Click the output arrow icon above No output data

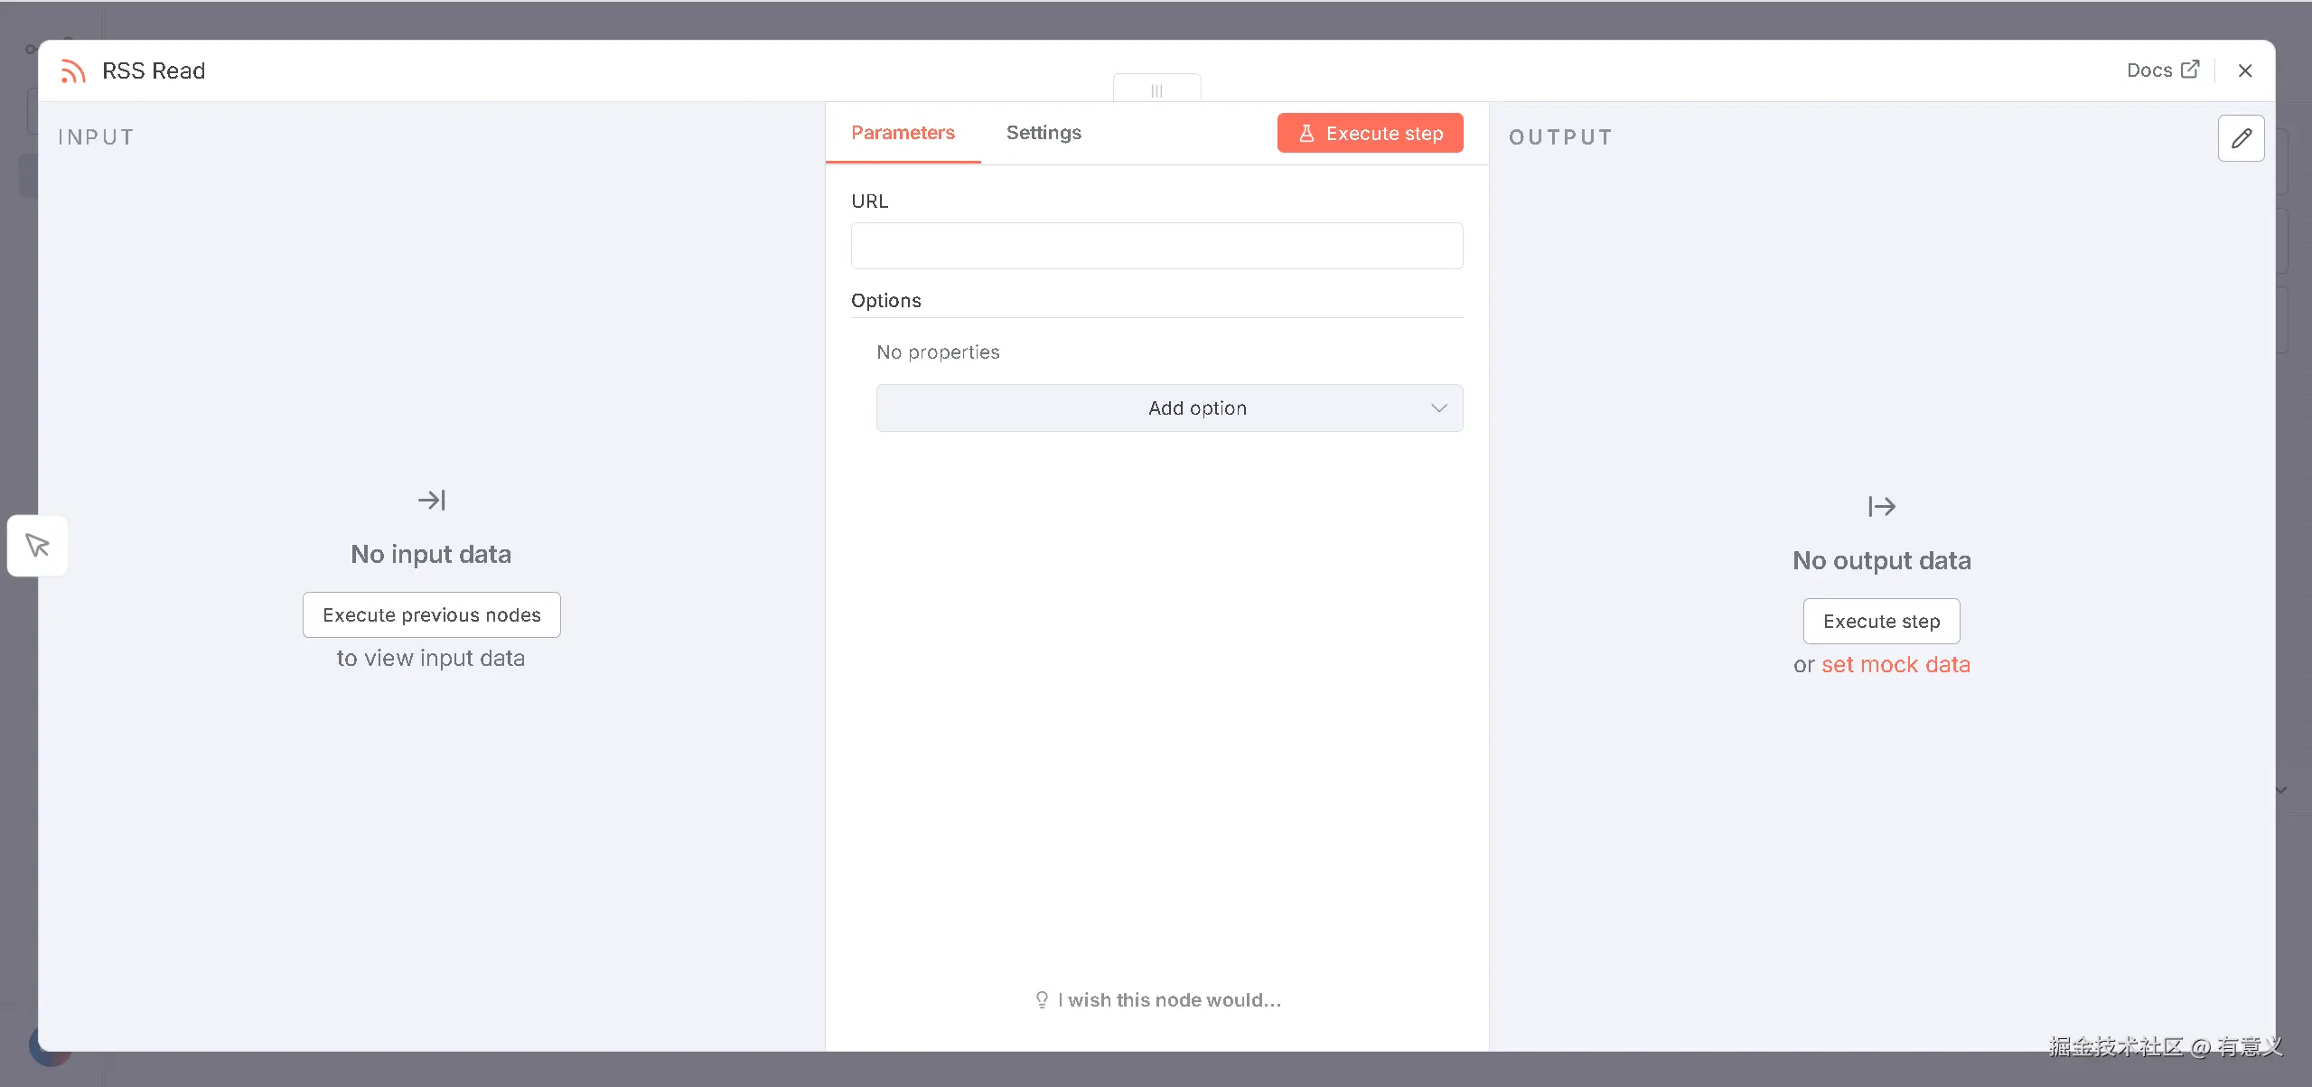[x=1881, y=506]
